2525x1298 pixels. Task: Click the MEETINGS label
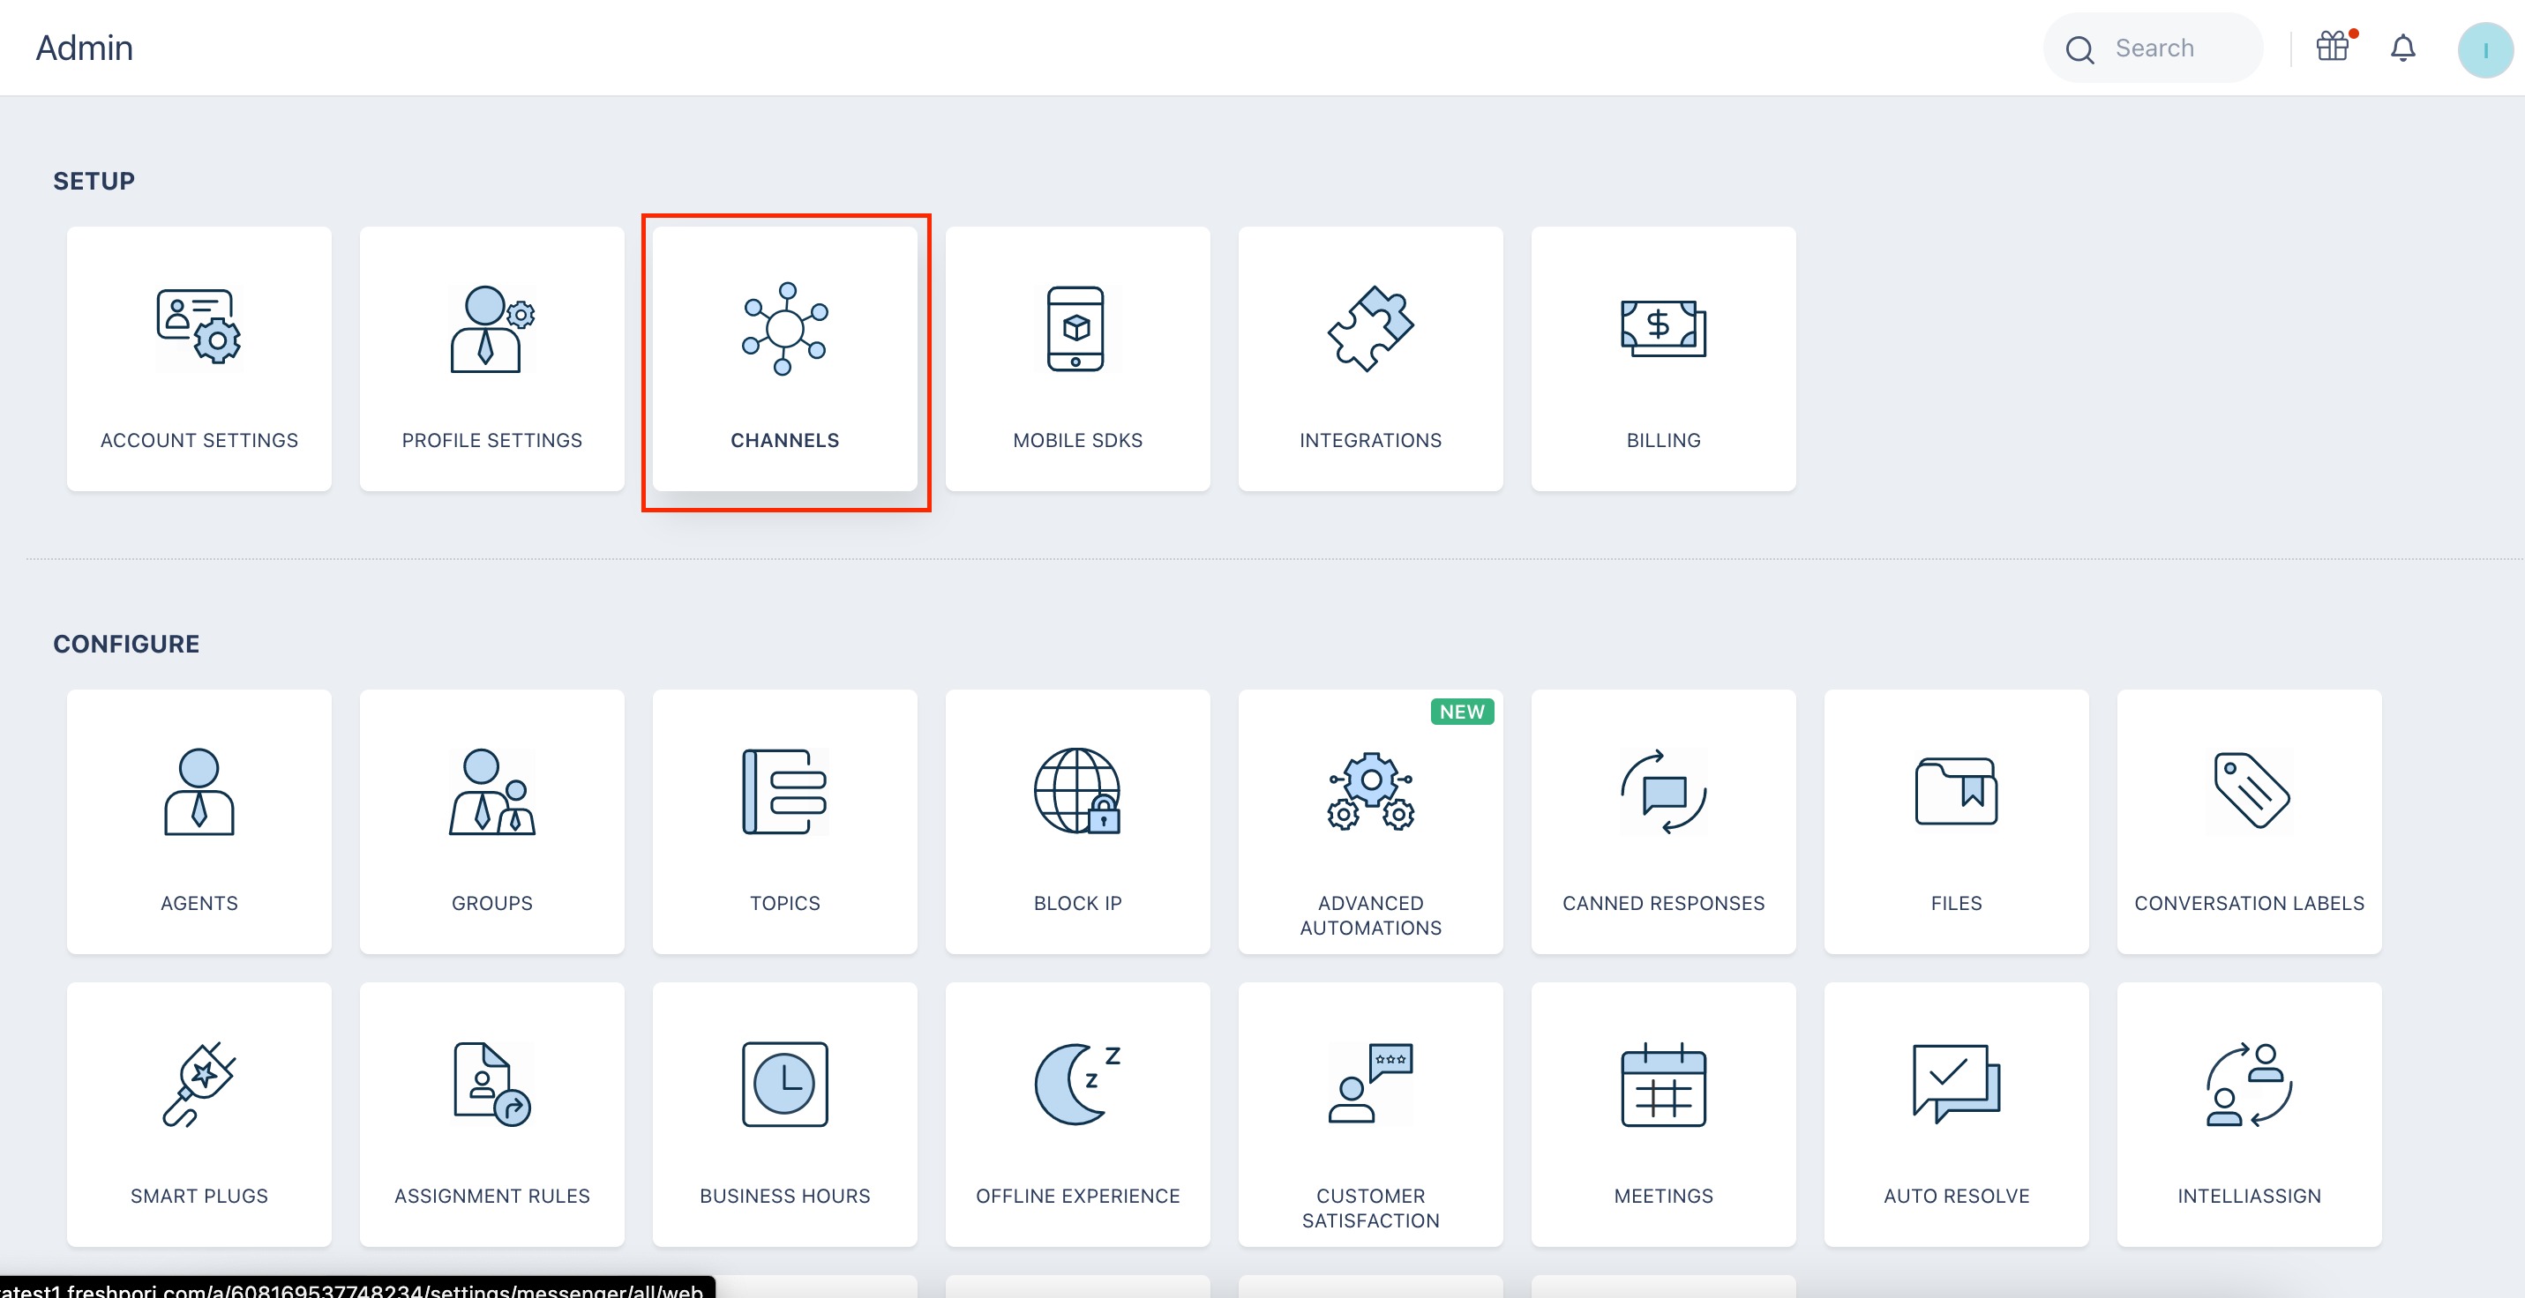pos(1663,1196)
